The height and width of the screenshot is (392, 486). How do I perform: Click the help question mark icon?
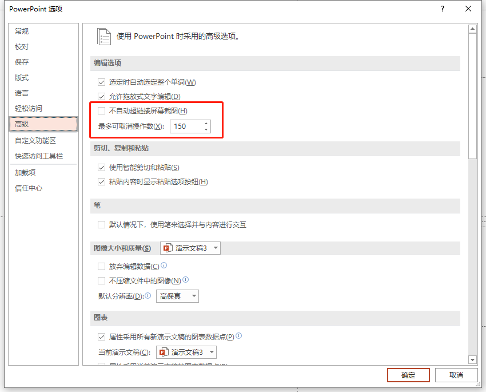(443, 9)
